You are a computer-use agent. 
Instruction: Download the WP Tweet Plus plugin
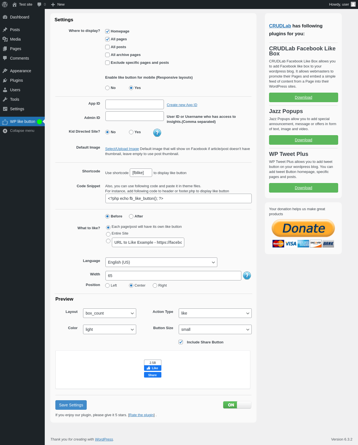303,188
